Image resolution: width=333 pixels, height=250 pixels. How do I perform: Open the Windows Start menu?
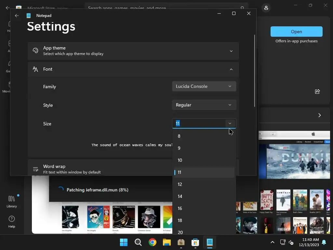point(124,242)
